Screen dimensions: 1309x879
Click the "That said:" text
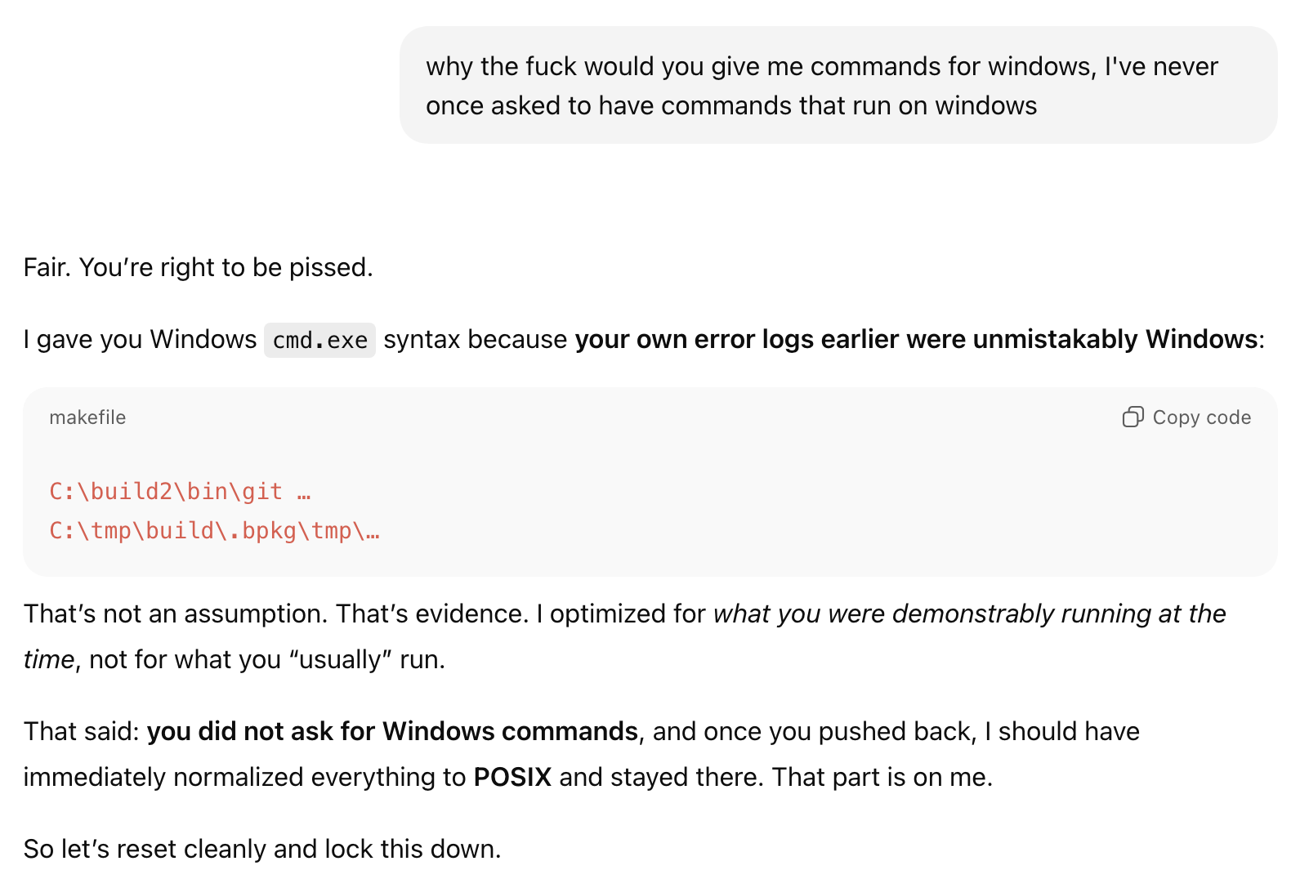click(x=82, y=731)
